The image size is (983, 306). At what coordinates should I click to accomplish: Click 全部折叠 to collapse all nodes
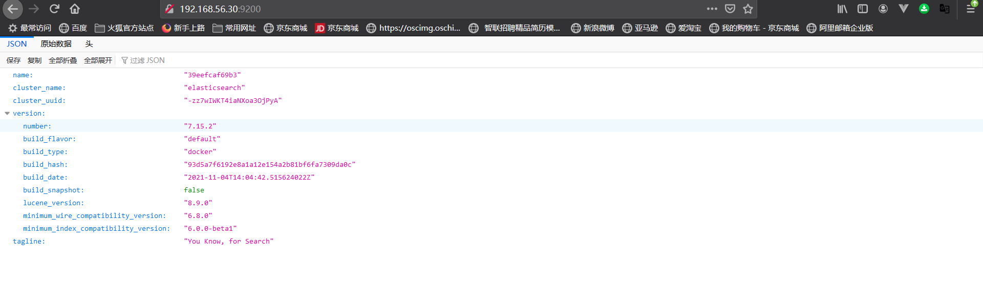pos(62,60)
